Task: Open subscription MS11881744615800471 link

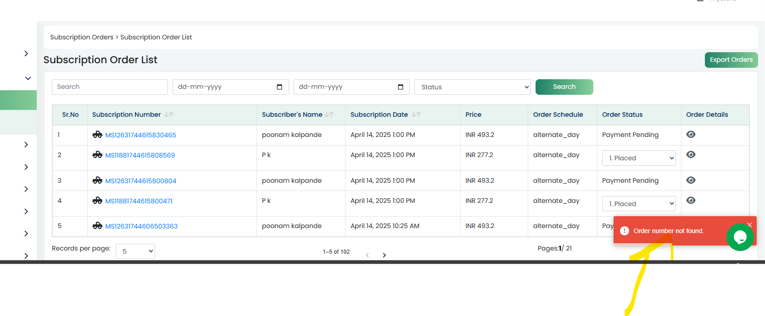Action: pos(139,201)
